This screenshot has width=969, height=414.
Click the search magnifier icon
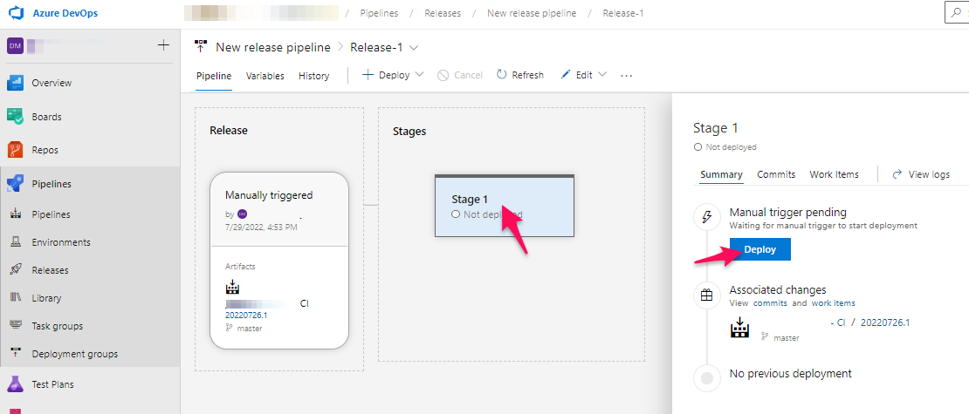pos(958,12)
